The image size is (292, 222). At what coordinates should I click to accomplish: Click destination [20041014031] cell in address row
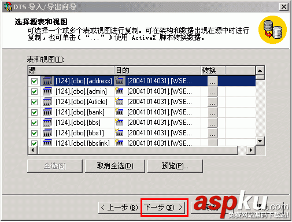pos(160,81)
